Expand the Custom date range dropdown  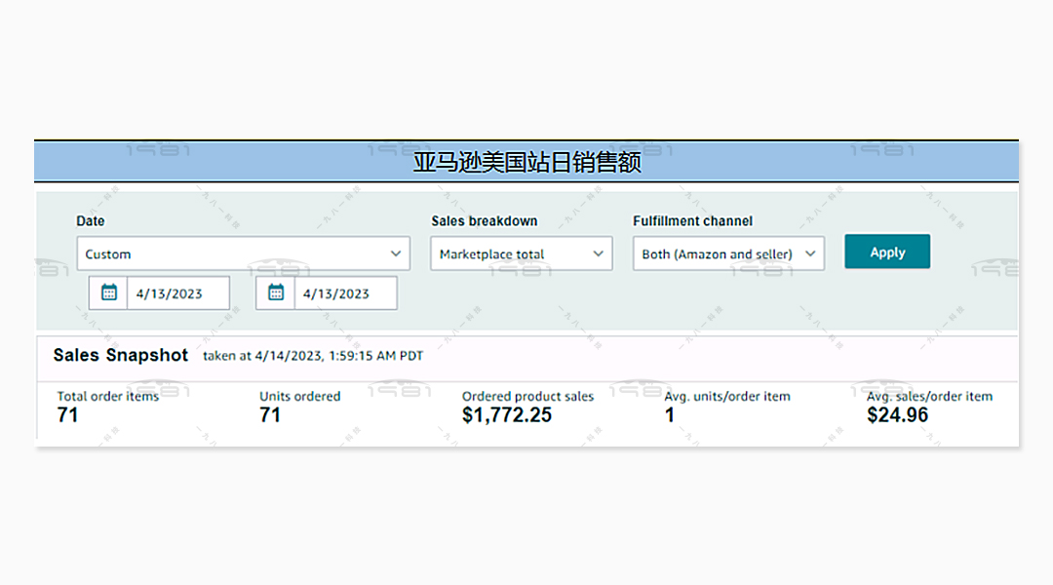[x=243, y=253]
